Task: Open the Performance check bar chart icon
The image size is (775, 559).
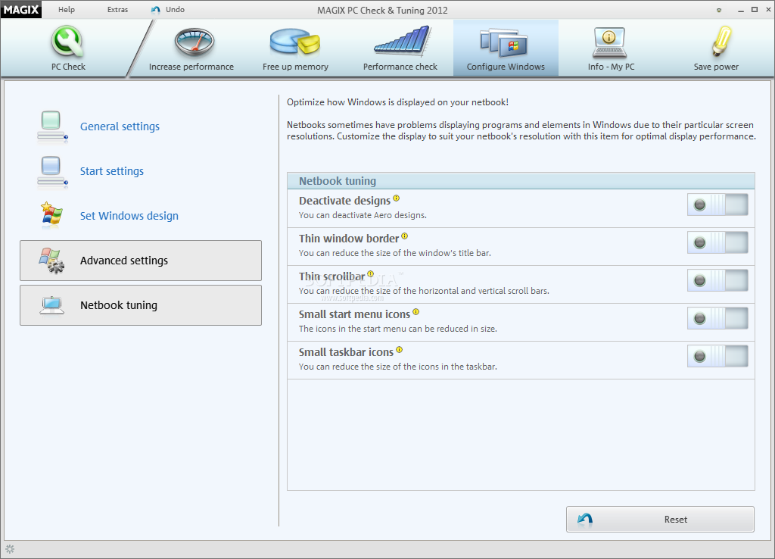Action: [403, 40]
